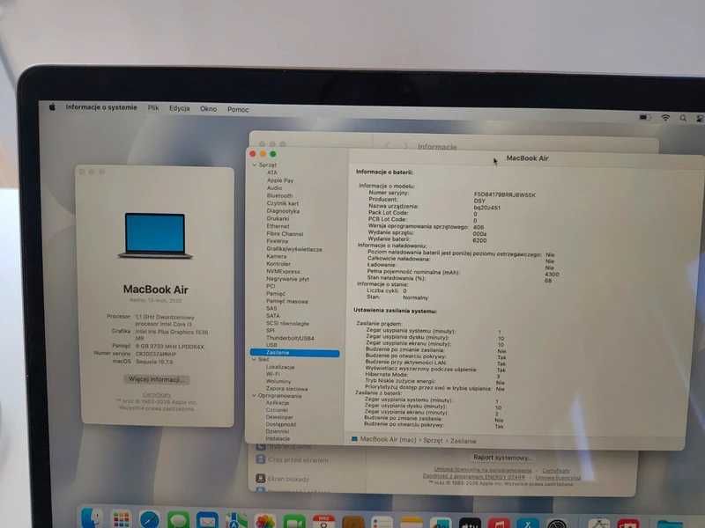Select Fibre Channel in the sidebar

point(285,233)
